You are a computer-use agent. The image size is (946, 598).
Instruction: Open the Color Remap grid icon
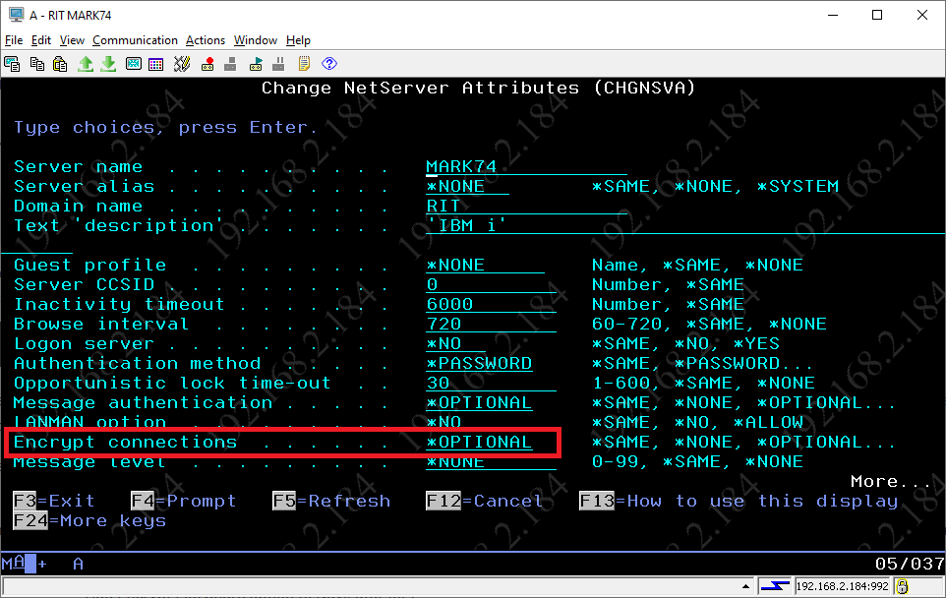tap(156, 64)
